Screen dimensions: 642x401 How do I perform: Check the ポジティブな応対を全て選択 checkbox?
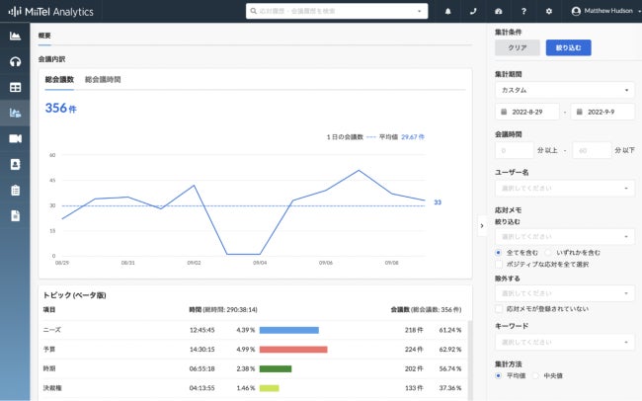(499, 264)
